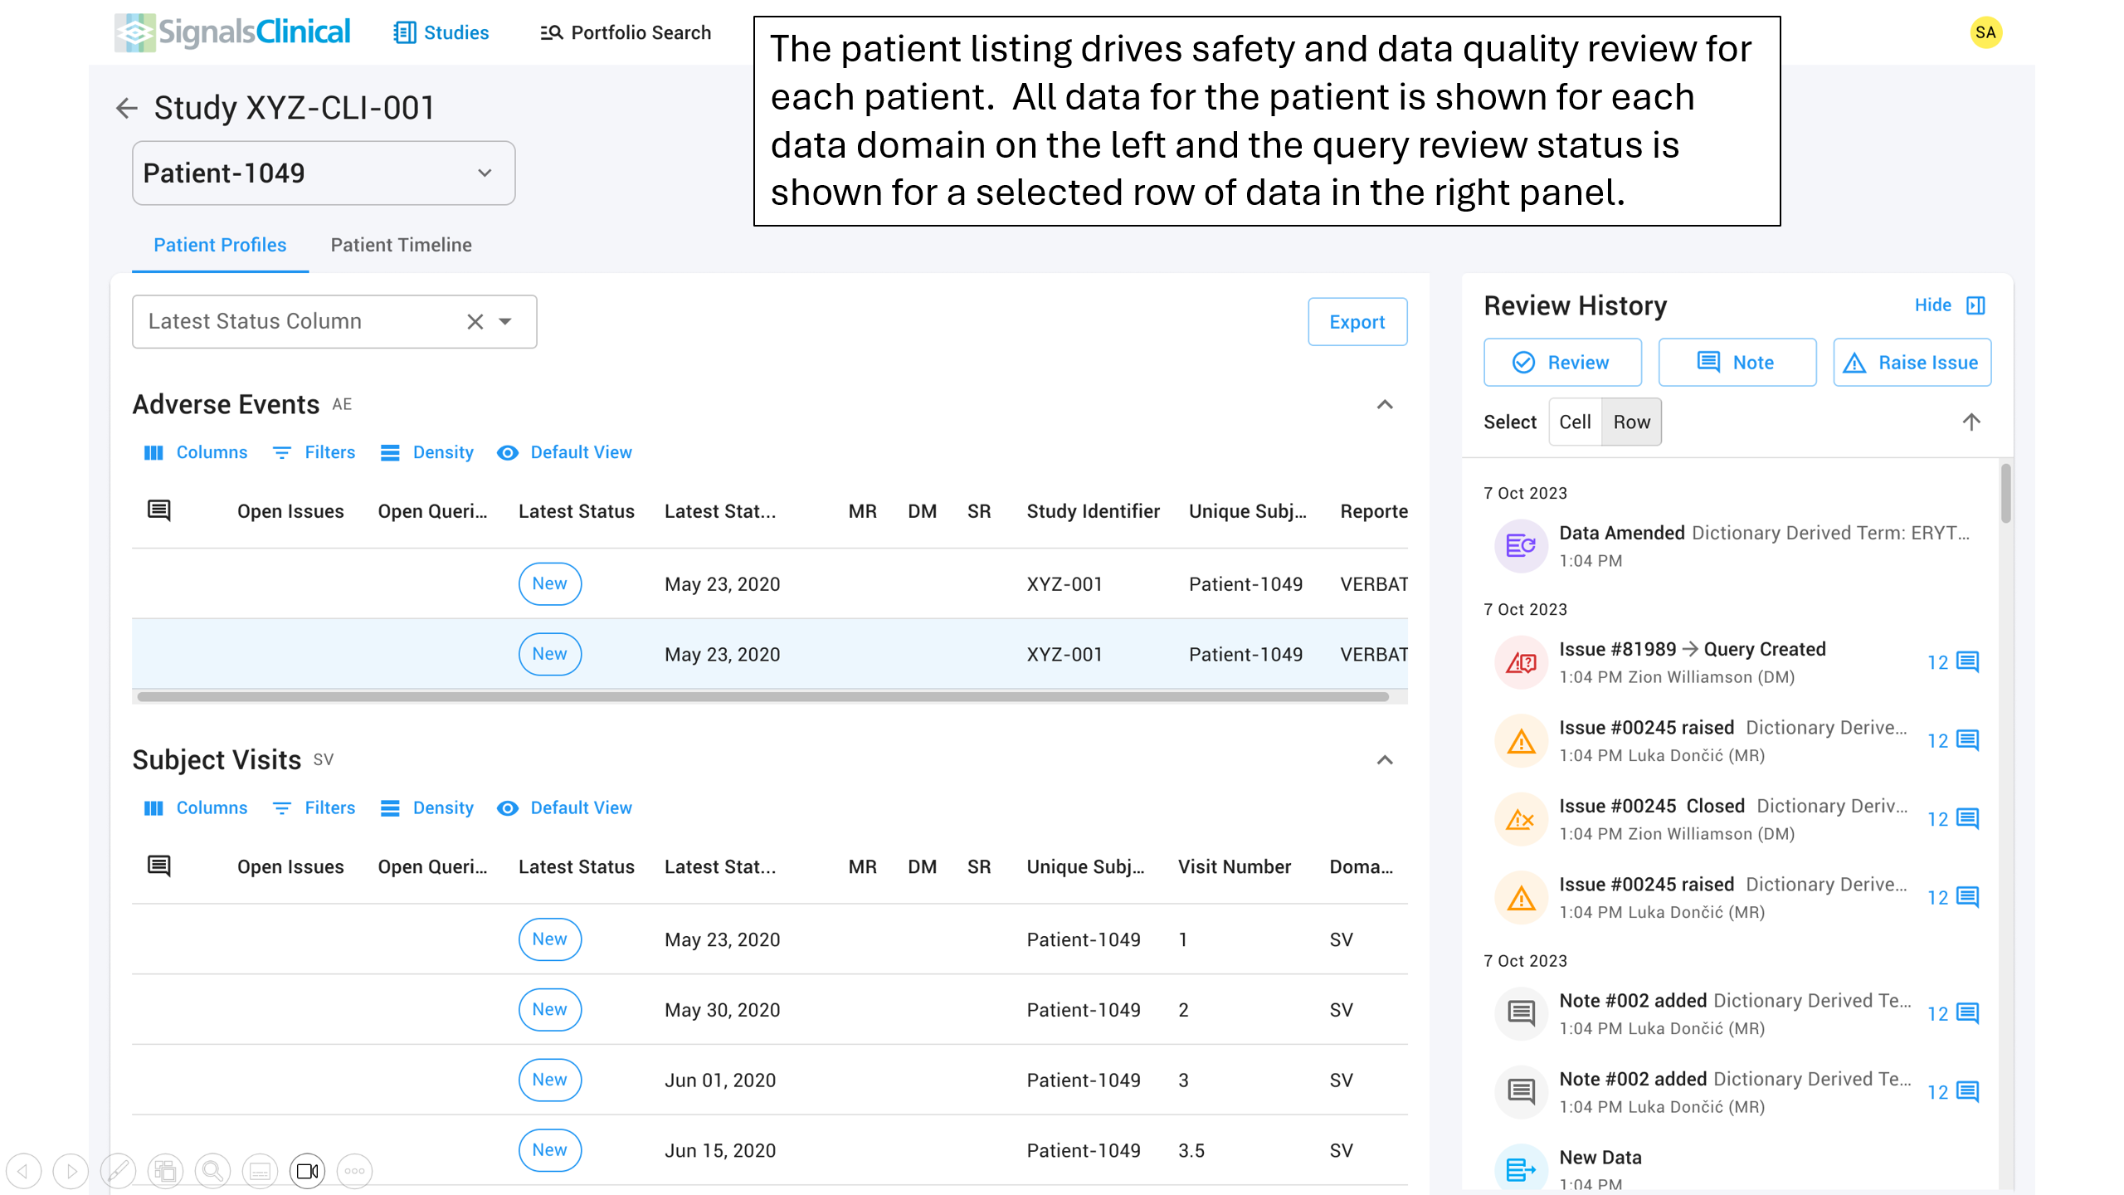Click the Studies icon in the header

coord(405,32)
